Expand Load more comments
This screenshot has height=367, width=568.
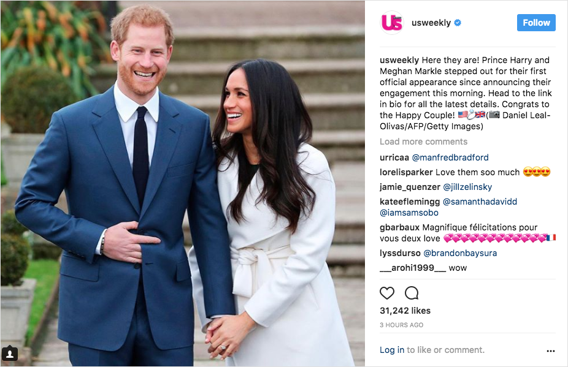tap(423, 142)
